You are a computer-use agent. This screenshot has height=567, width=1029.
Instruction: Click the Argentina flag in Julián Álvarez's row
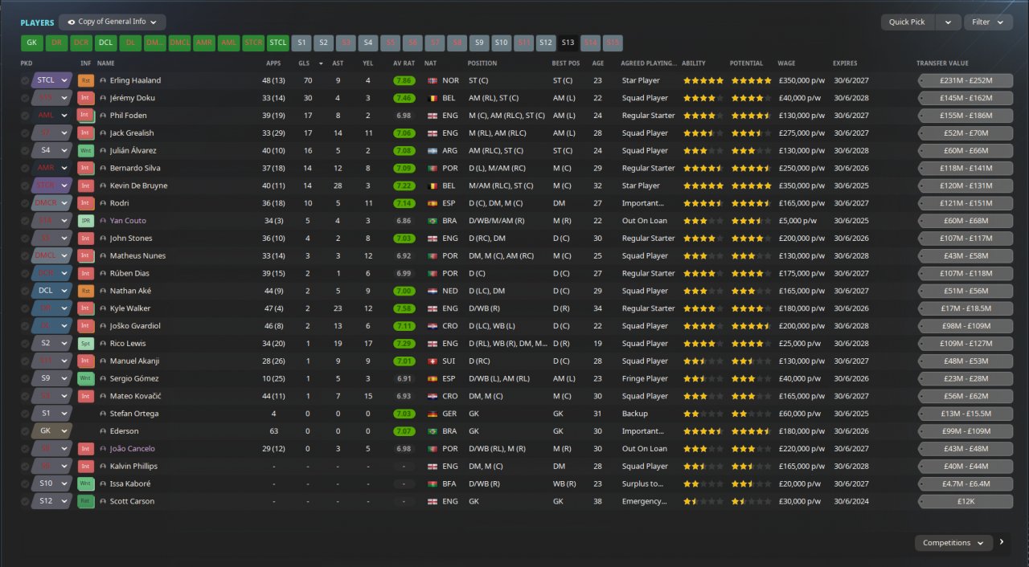tap(433, 151)
